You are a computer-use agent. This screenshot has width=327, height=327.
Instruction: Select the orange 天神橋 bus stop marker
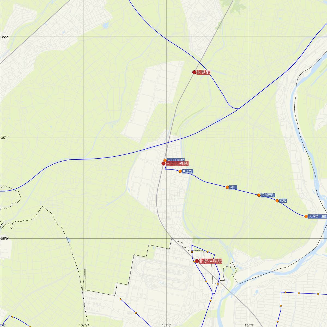tap(306, 216)
